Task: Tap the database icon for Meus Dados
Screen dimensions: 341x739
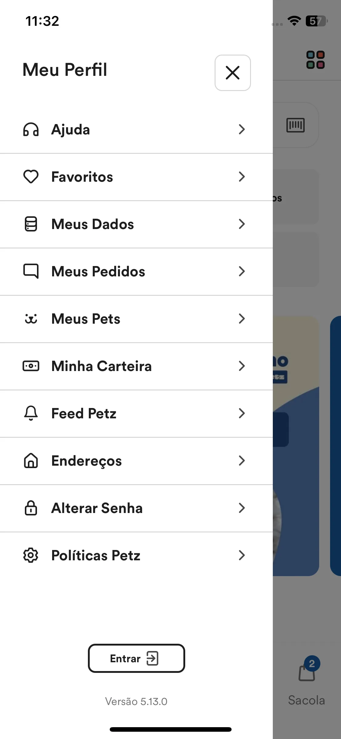Action: pyautogui.click(x=31, y=224)
